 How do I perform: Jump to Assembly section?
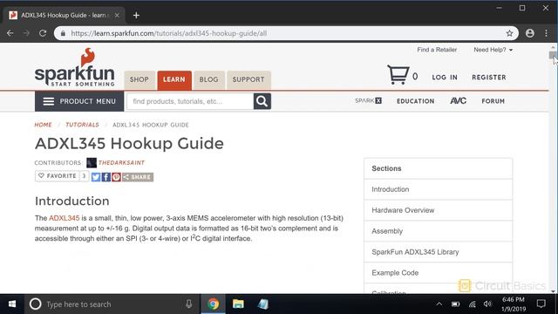pyautogui.click(x=438, y=231)
